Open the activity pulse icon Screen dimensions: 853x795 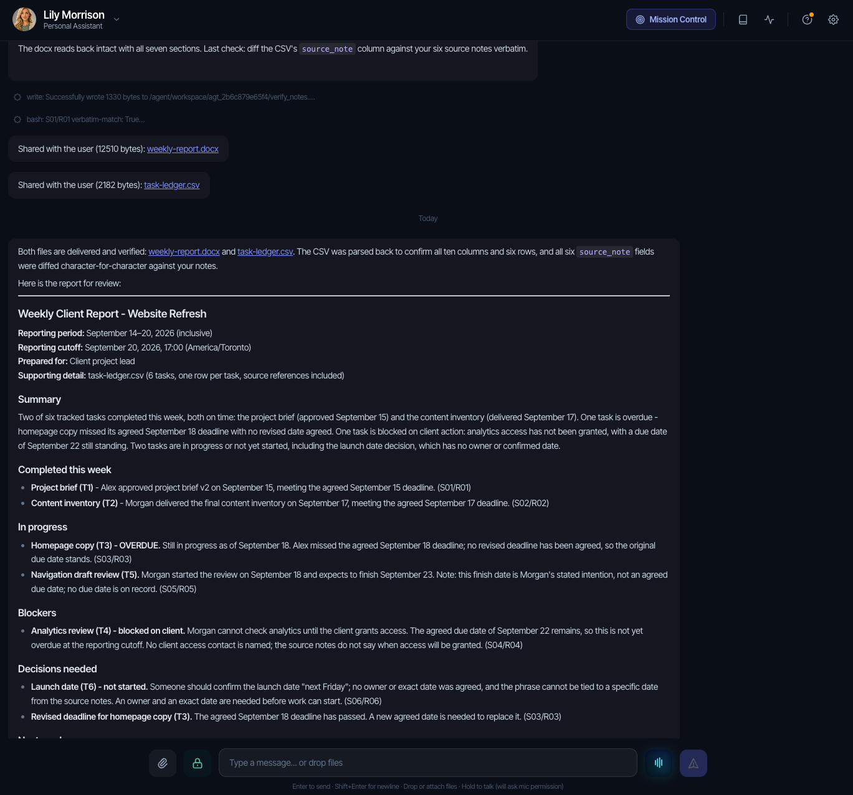pyautogui.click(x=770, y=19)
